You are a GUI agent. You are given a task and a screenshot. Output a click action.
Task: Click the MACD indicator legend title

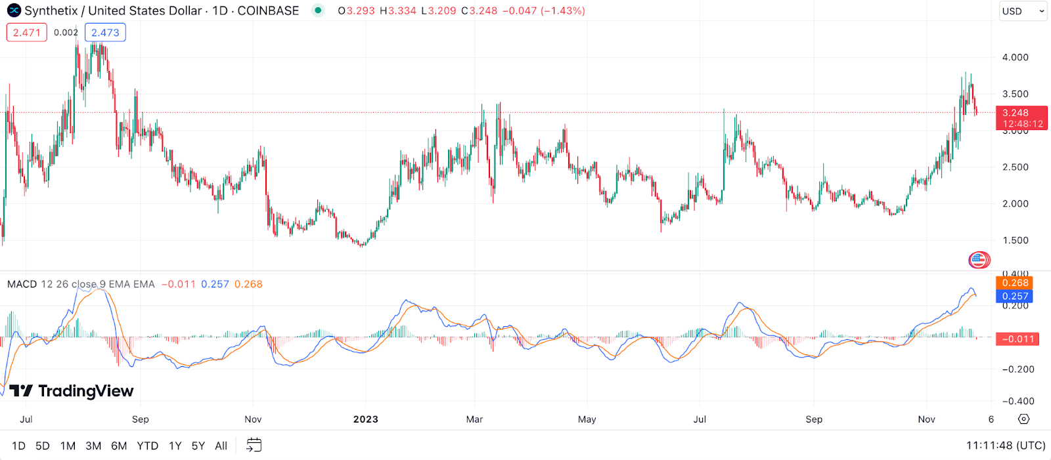pos(22,284)
